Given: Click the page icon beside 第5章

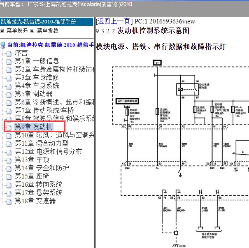Looking at the screenshot, I should point(9,95).
